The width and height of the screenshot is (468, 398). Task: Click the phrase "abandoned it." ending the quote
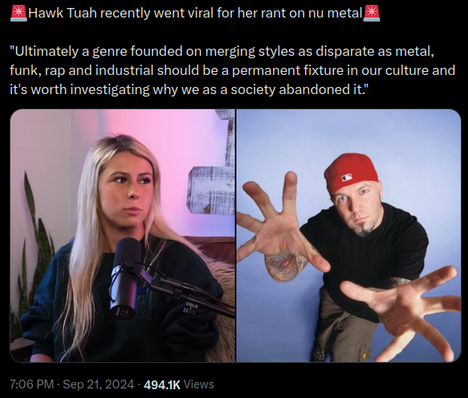(x=324, y=90)
